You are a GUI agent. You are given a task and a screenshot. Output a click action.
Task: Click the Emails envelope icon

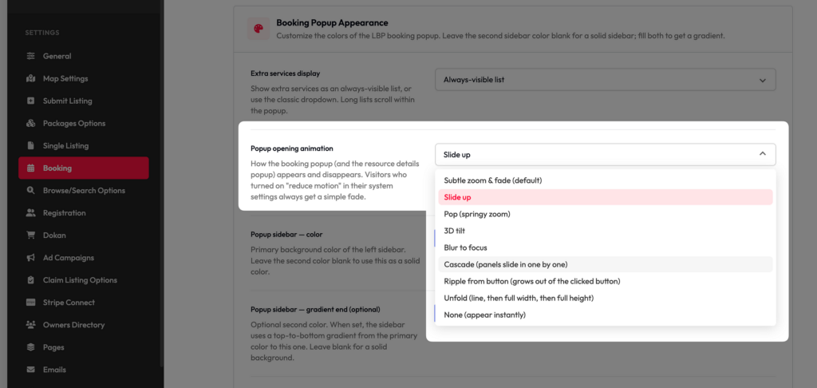coord(31,370)
